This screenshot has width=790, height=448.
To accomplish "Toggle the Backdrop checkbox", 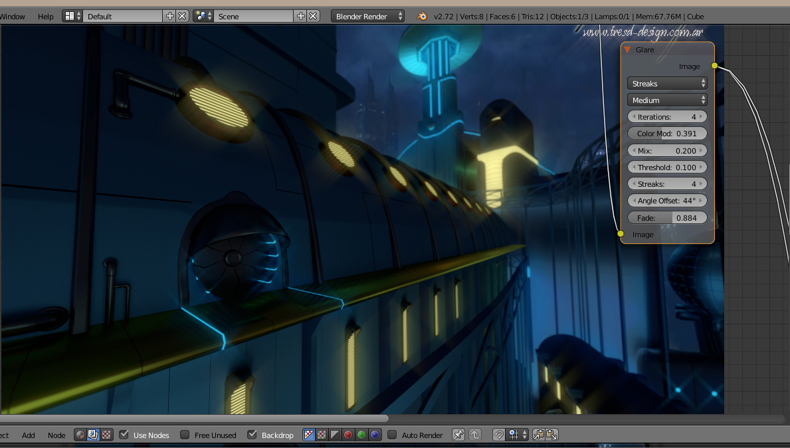I will coord(252,435).
